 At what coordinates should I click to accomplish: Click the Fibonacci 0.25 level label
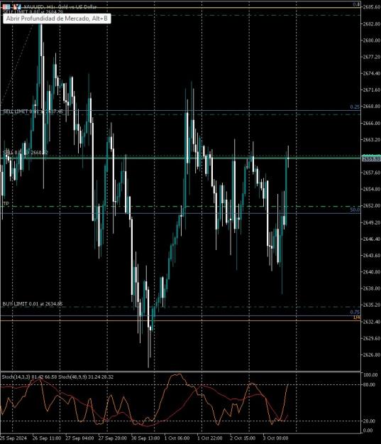355,107
